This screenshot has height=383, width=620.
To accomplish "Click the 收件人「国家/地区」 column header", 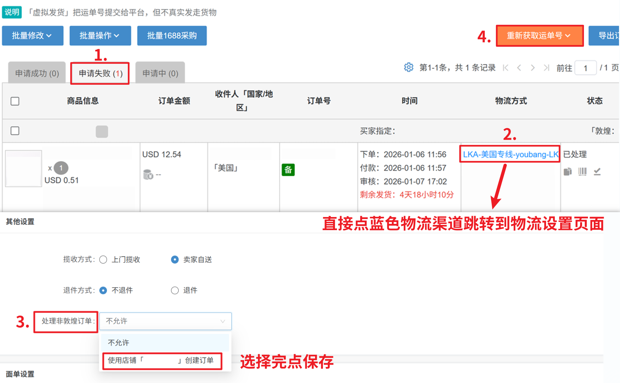I will point(244,101).
